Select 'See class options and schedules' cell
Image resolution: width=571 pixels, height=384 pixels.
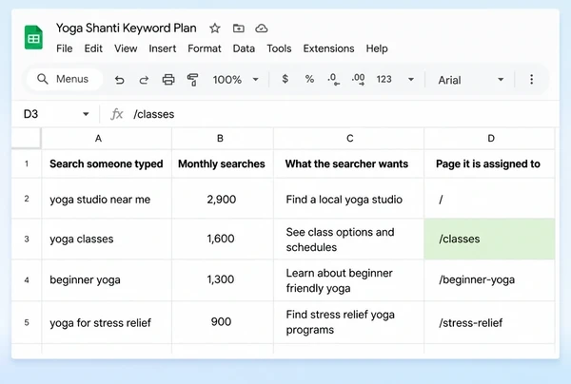coord(349,239)
